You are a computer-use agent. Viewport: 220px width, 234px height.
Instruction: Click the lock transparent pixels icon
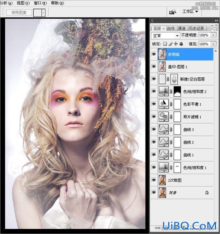pyautogui.click(x=165, y=44)
